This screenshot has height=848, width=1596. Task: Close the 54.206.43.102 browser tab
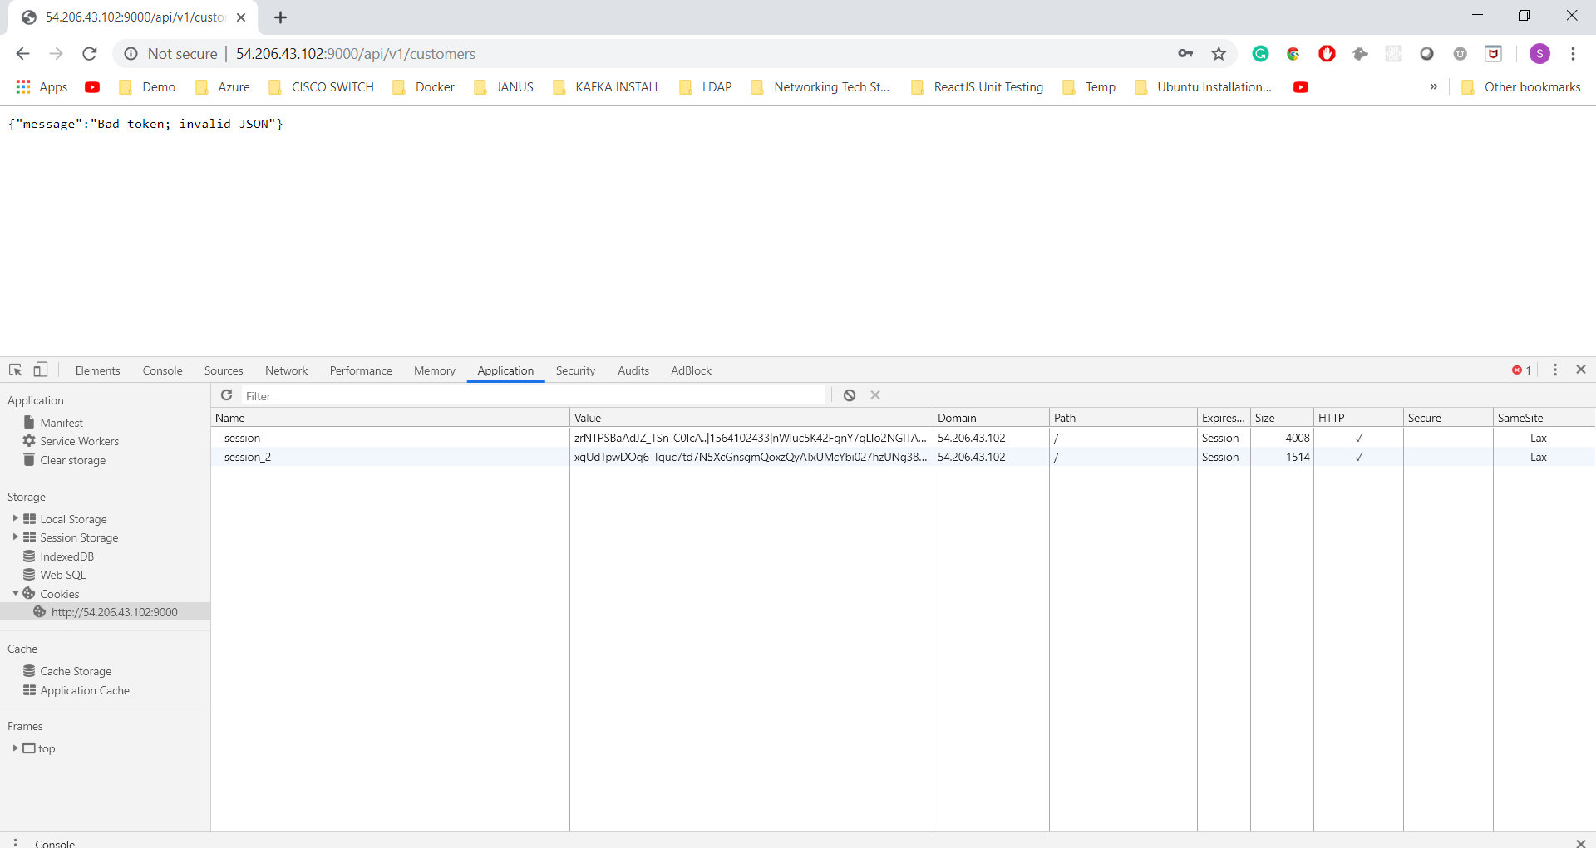coord(241,17)
